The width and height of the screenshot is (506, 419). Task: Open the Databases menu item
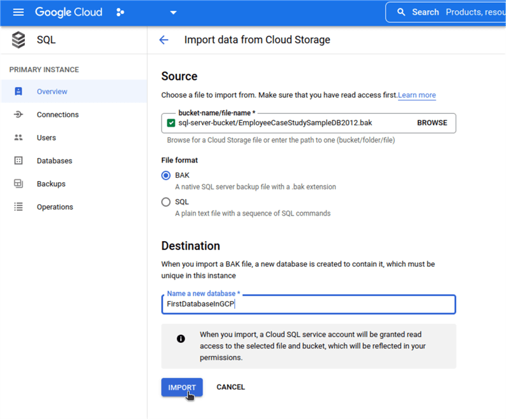(54, 161)
